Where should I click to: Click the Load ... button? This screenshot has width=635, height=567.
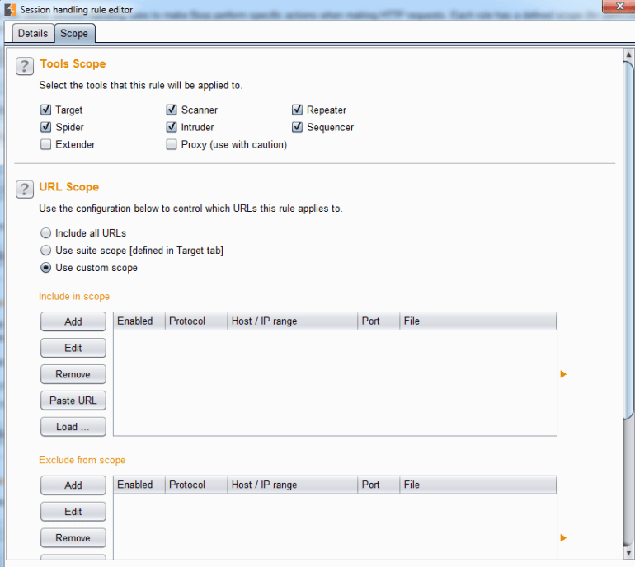(x=73, y=427)
